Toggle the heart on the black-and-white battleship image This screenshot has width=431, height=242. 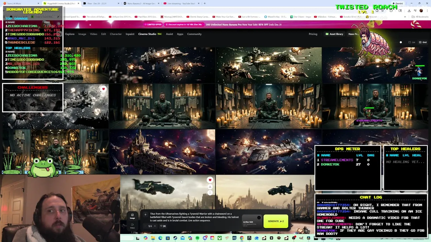coord(103,89)
